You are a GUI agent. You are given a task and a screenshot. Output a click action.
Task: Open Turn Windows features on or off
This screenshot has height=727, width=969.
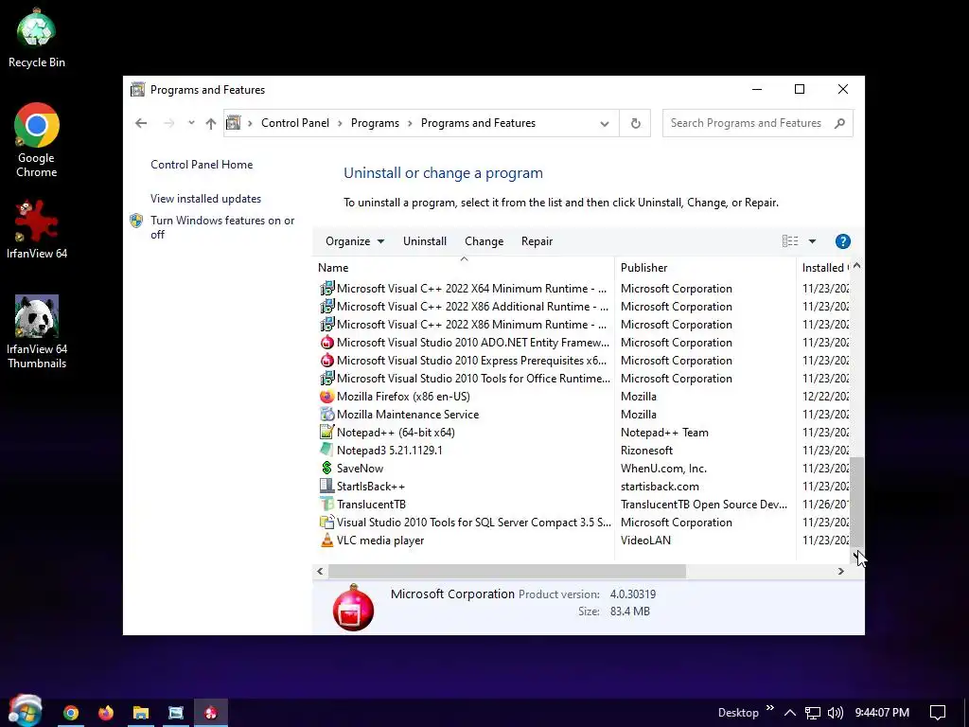[222, 227]
